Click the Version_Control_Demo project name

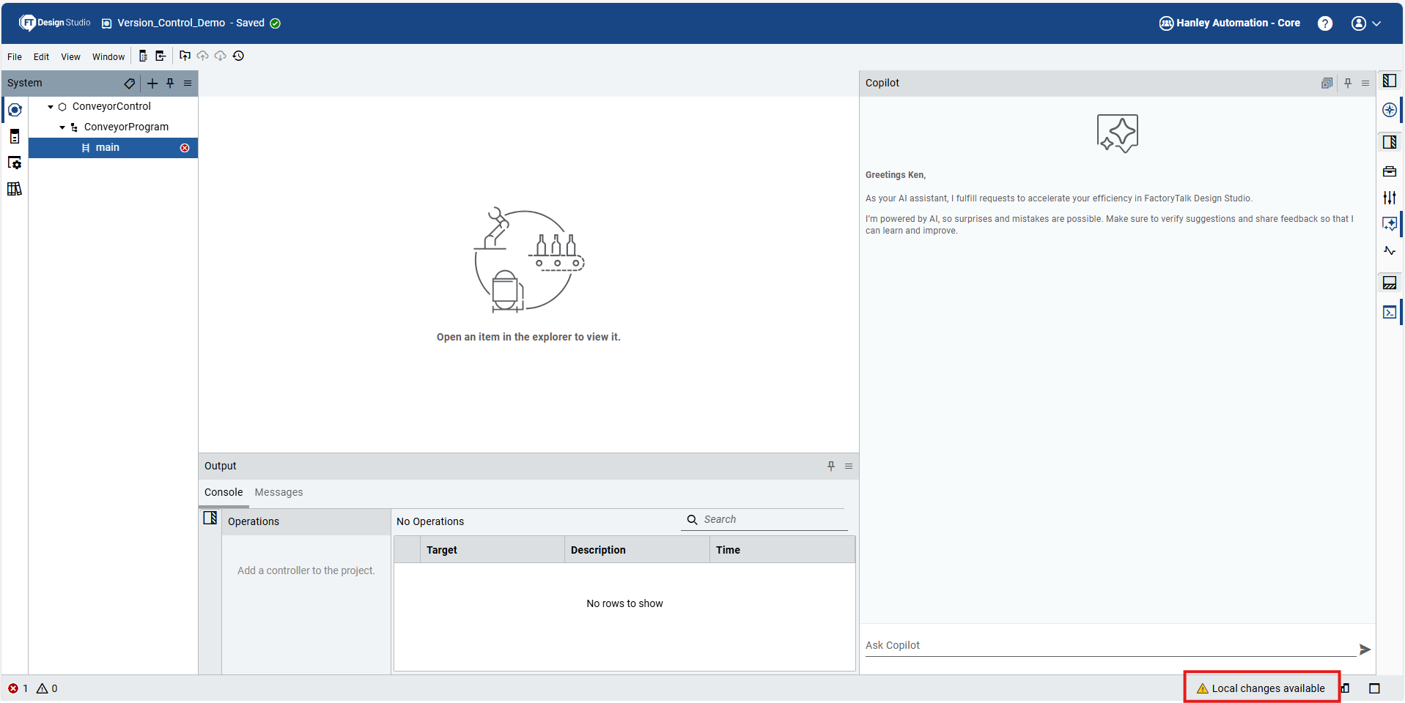point(172,23)
